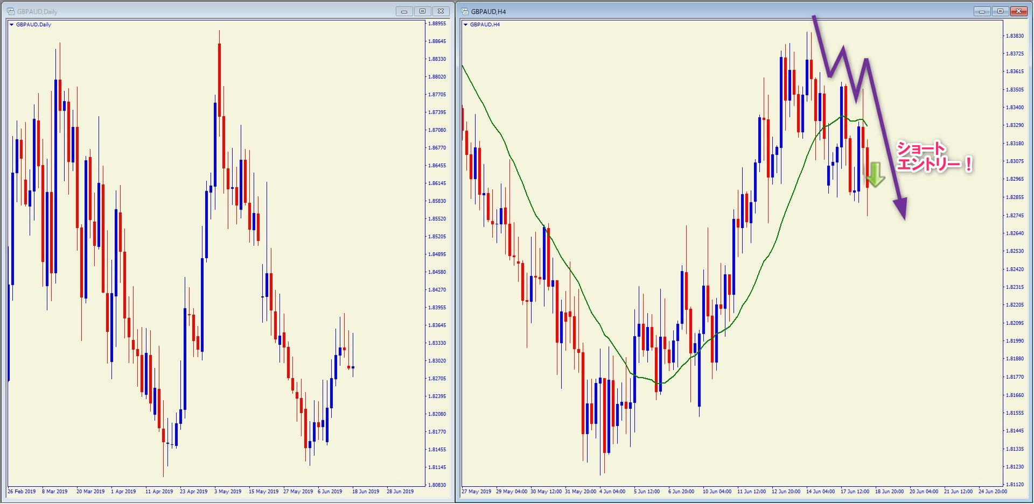Click the 1.82395 price label on the Daily chart
Viewport: 1034px width, 504px height.
click(x=437, y=396)
